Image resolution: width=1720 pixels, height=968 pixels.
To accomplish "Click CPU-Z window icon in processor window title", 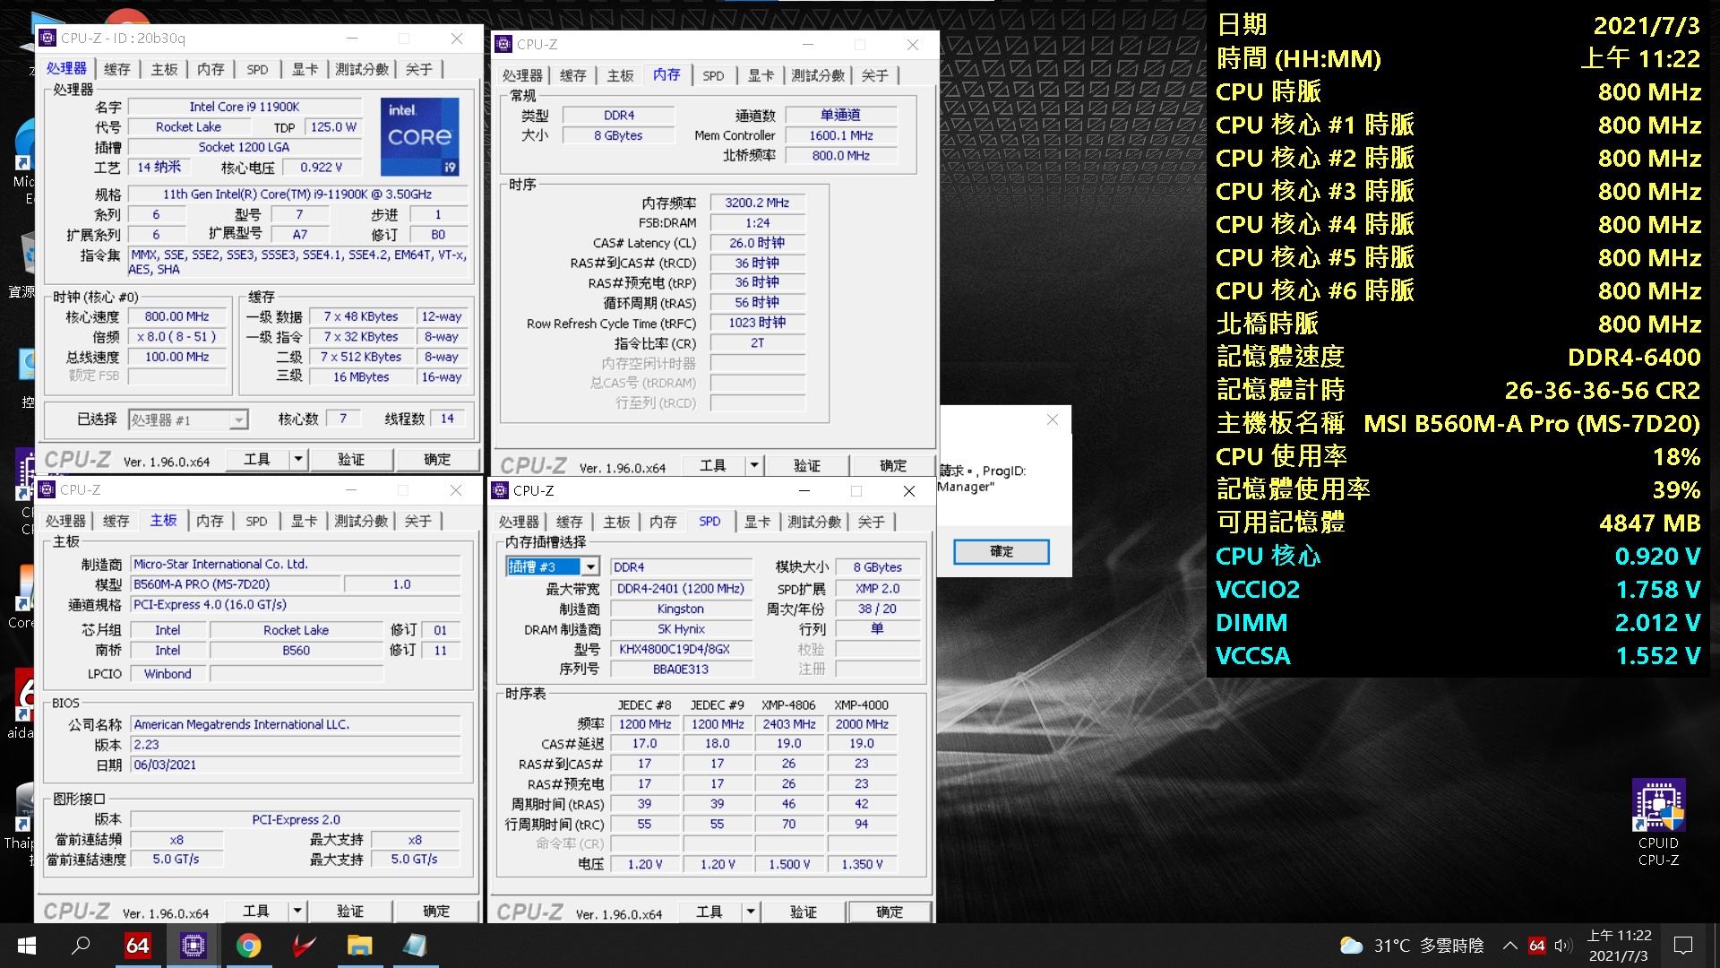I will coord(48,39).
